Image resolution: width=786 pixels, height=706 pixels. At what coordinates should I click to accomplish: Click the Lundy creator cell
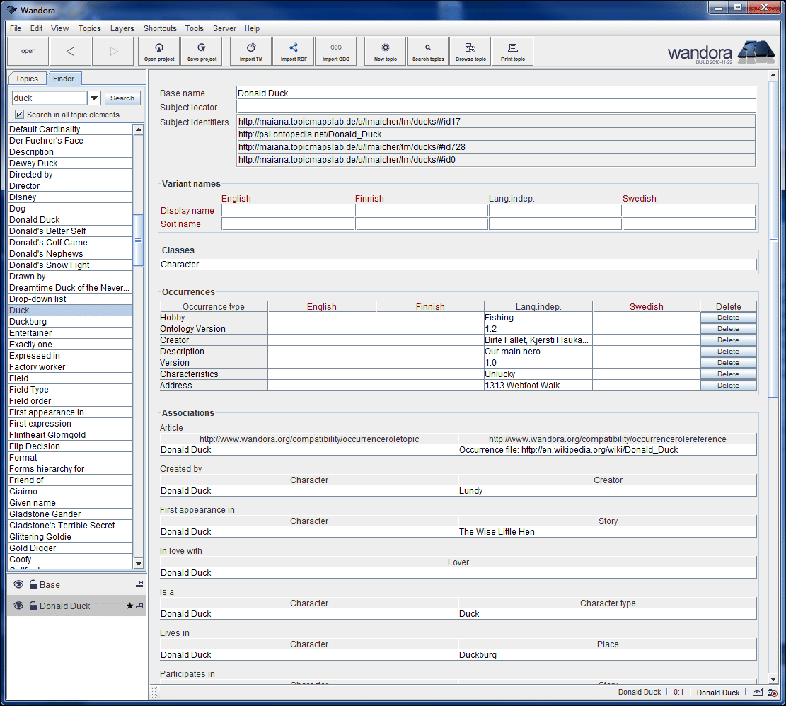[x=607, y=490]
